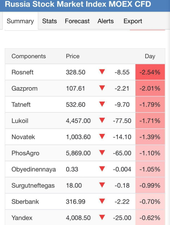This screenshot has width=170, height=225.
Task: Go to the Alerts tab
Action: pyautogui.click(x=106, y=21)
